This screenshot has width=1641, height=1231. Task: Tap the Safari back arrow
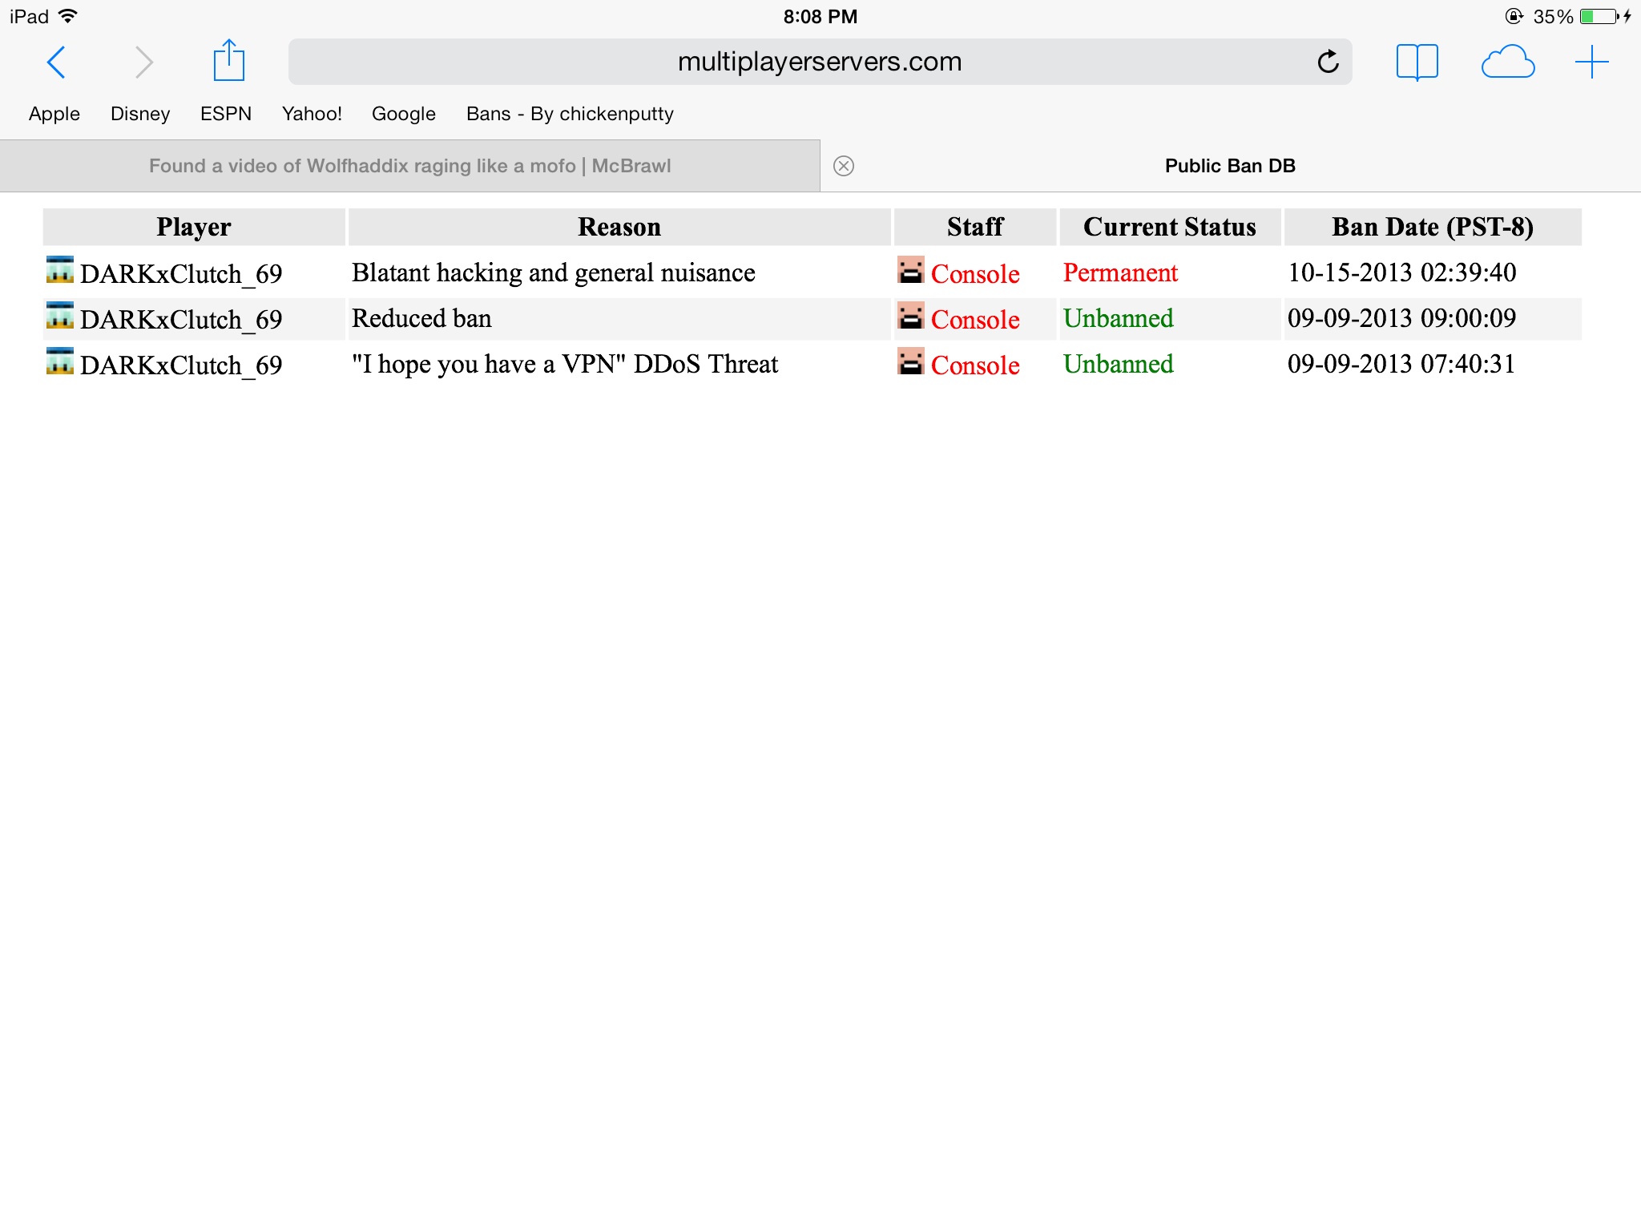(56, 63)
